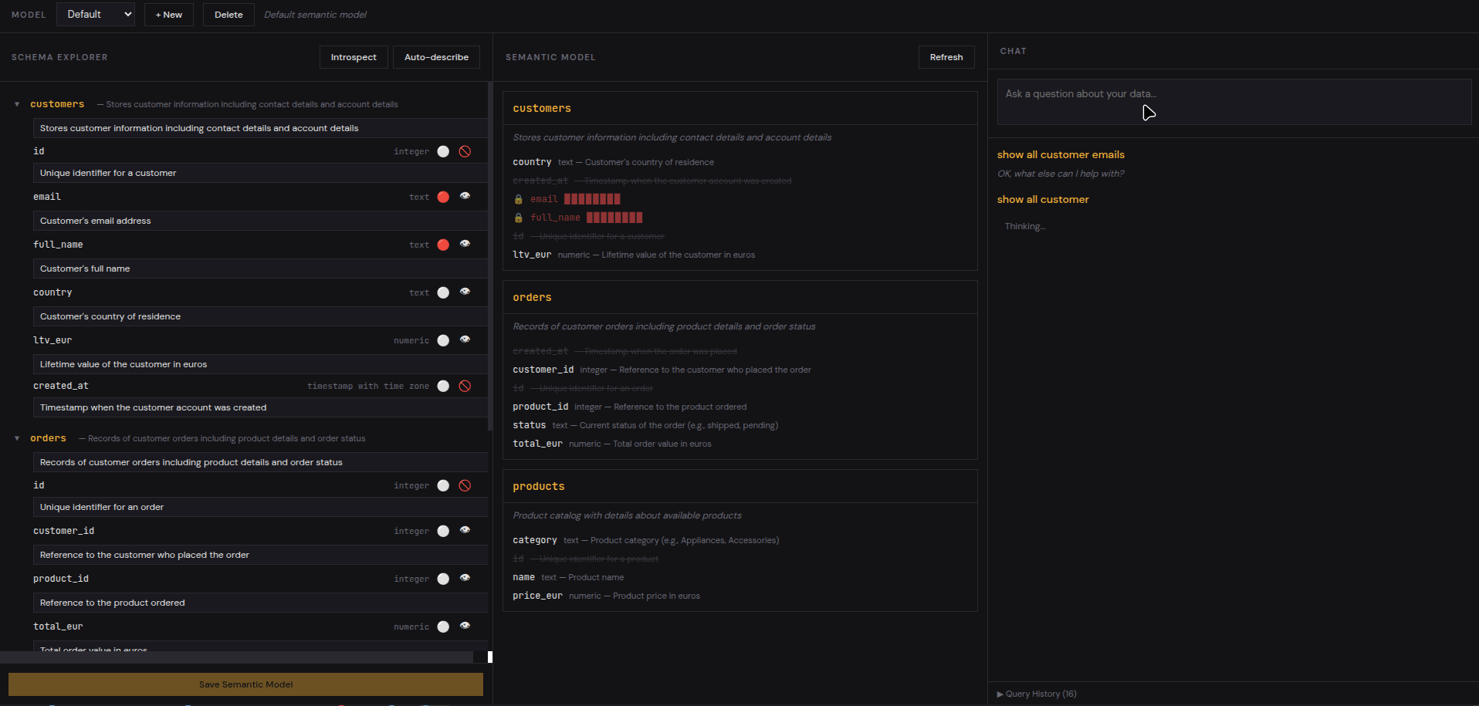The height and width of the screenshot is (706, 1479).
Task: Click the blocked icon beside the created_at column
Action: [x=465, y=386]
